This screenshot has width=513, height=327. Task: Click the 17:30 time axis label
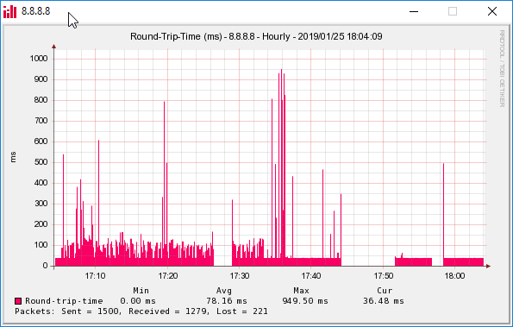click(240, 276)
